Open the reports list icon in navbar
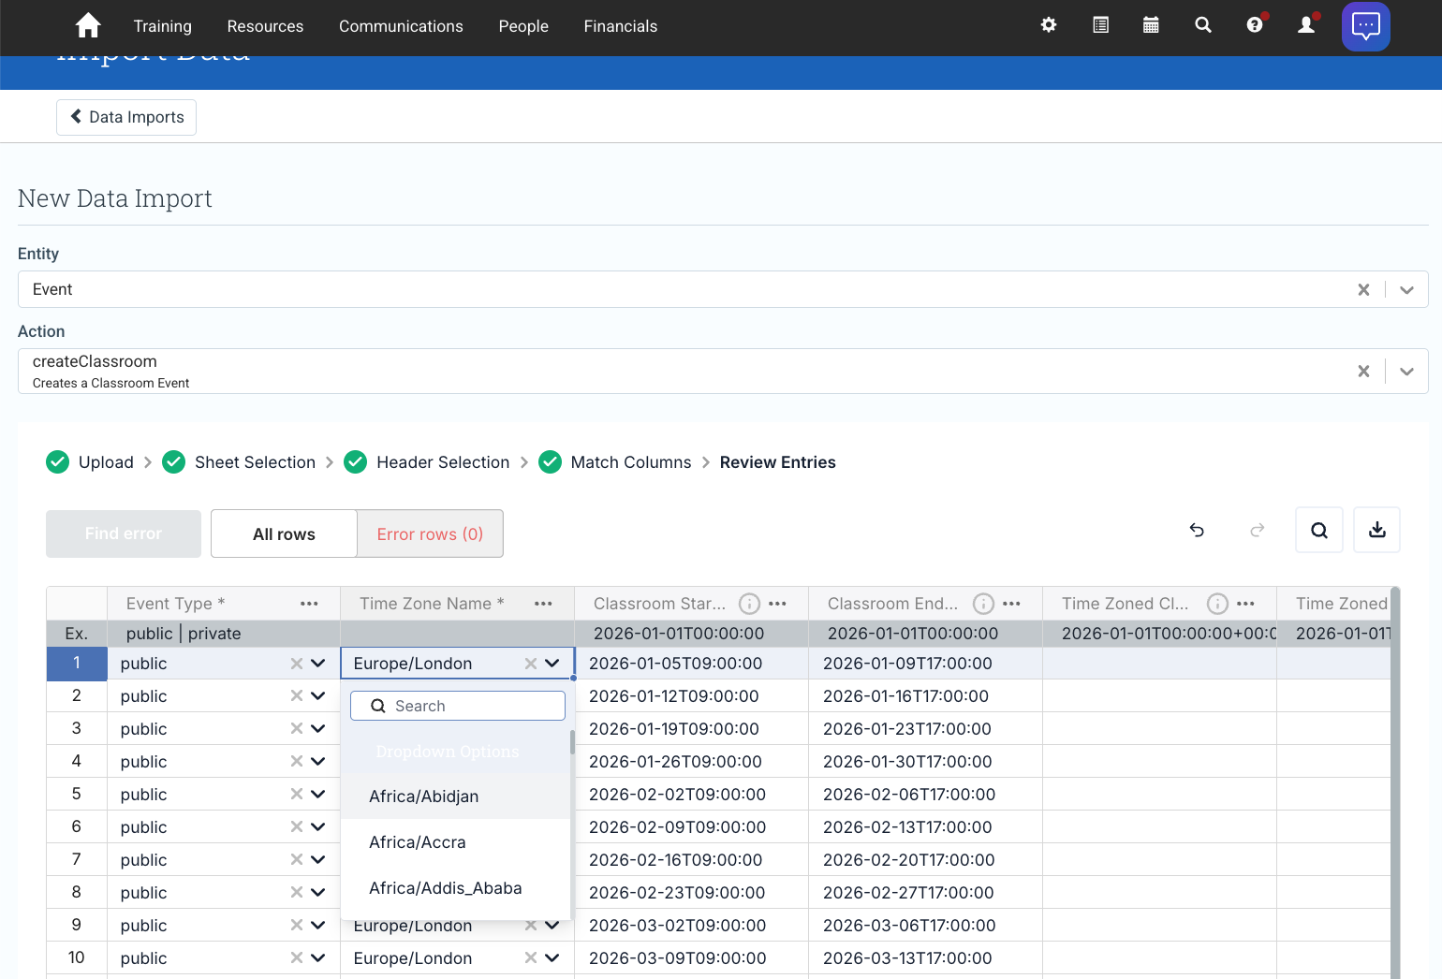1442x979 pixels. [1101, 25]
